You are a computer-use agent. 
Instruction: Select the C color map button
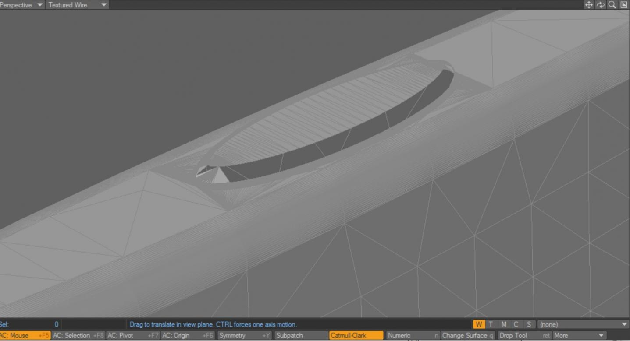516,324
